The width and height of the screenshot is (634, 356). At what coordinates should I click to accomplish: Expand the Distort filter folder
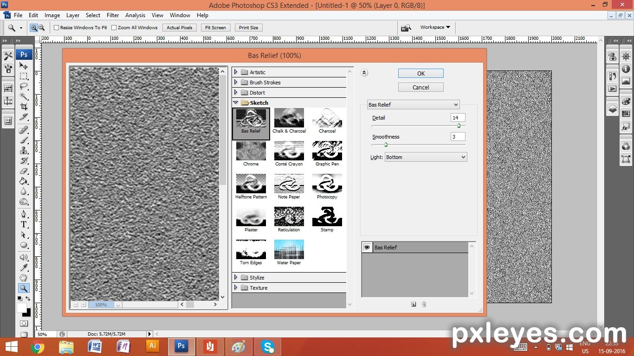pos(236,92)
